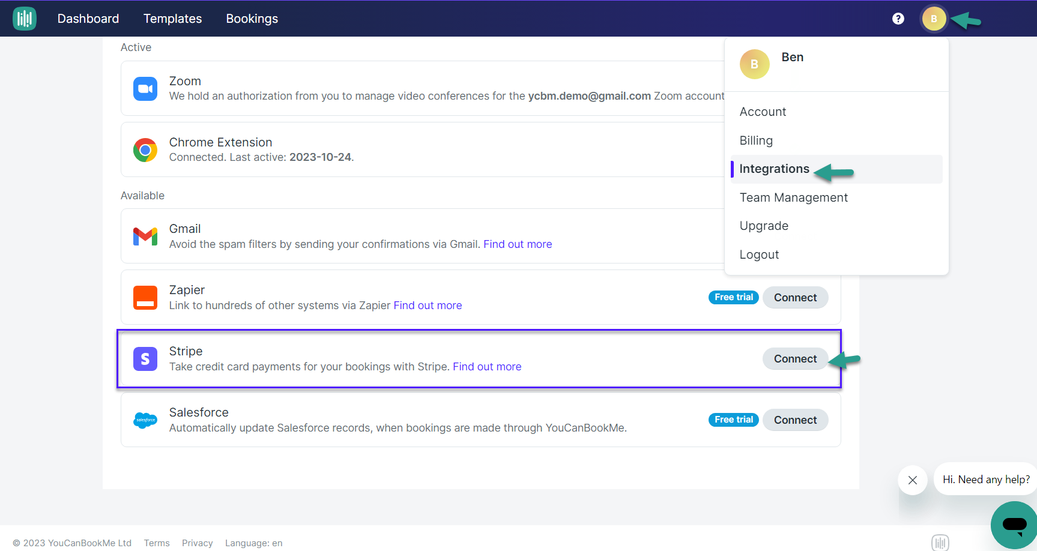Viewport: 1037px width, 551px height.
Task: Click the 'Hi. Need any help?' message
Action: [986, 479]
